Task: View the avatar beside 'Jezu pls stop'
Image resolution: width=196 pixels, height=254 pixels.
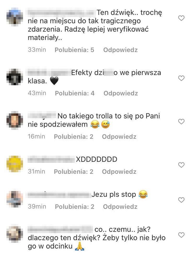Action: coord(15,199)
